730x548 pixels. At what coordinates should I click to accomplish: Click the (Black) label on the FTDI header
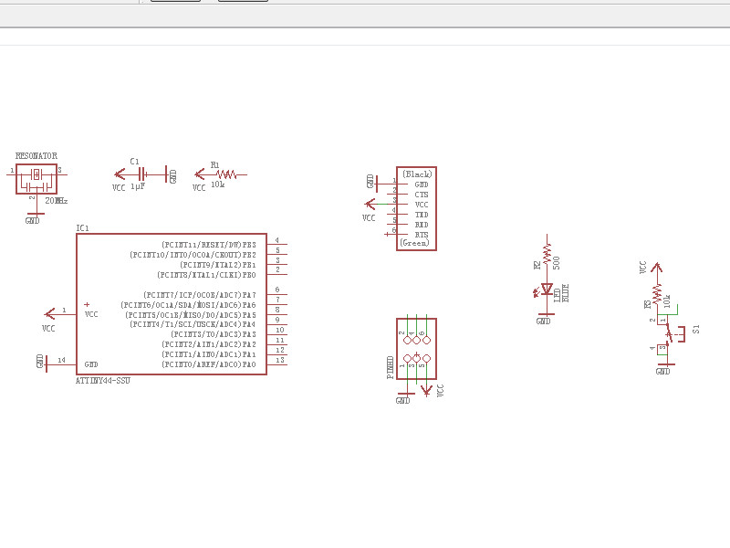[417, 174]
